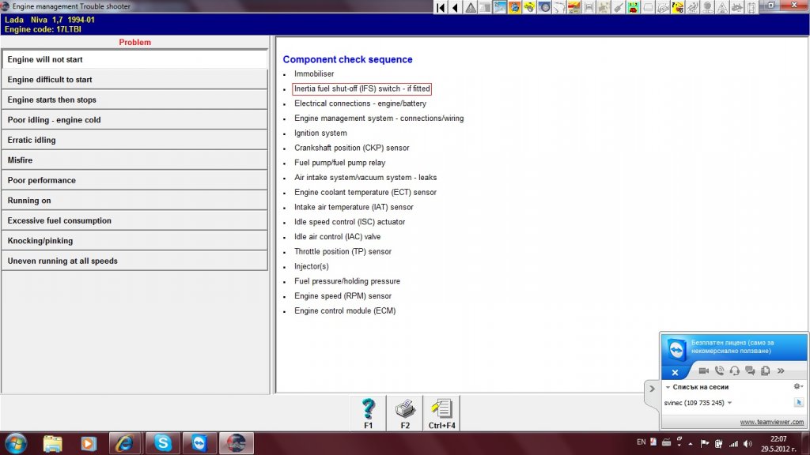Click 'Crankshaft position (CKP) sensor' item
This screenshot has height=455, width=810.
(351, 148)
